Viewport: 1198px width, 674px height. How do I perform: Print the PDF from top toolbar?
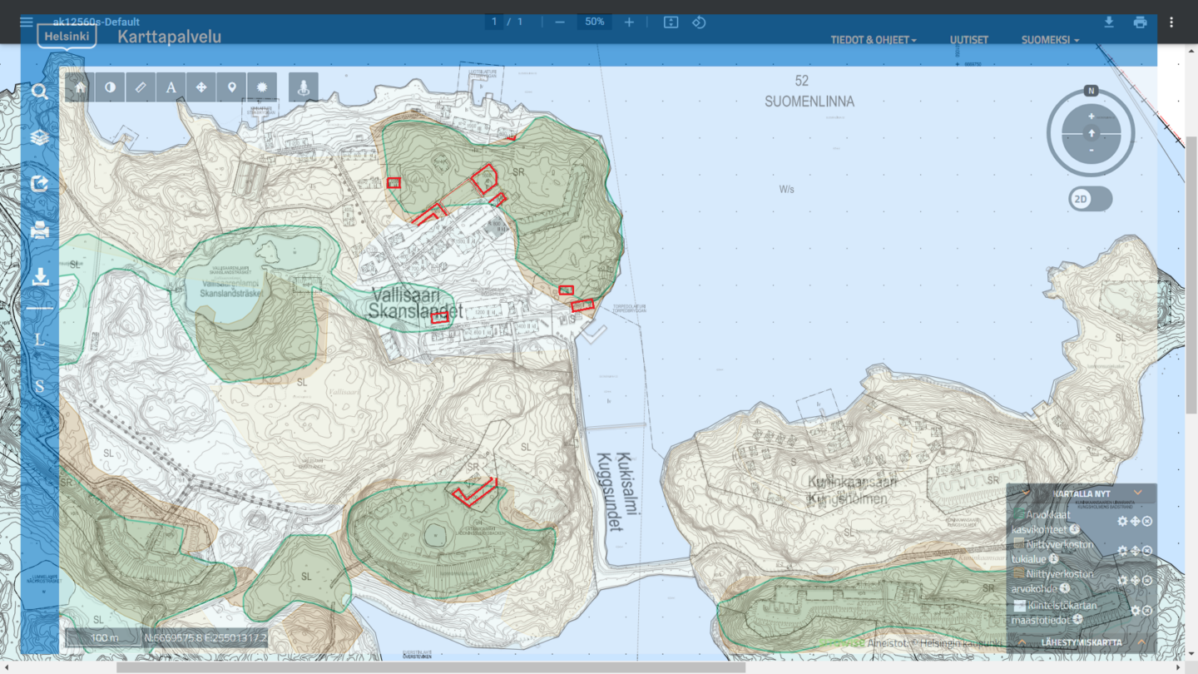click(x=1140, y=22)
